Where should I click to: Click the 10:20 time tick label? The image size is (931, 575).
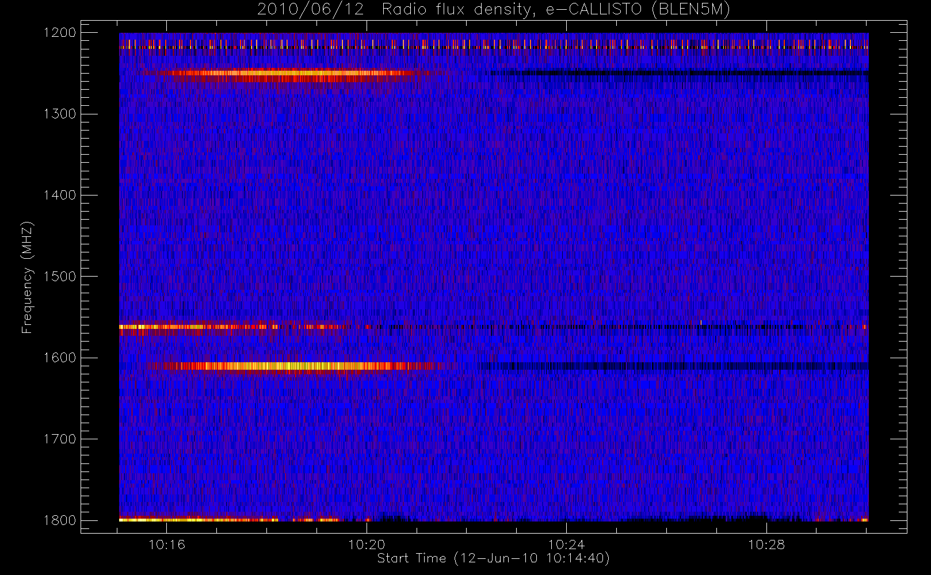[367, 545]
